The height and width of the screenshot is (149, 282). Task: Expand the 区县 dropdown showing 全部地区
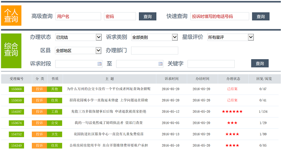[78, 50]
